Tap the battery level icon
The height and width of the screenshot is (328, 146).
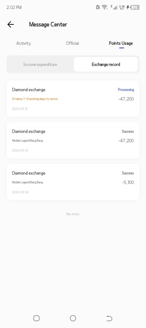(x=135, y=7)
